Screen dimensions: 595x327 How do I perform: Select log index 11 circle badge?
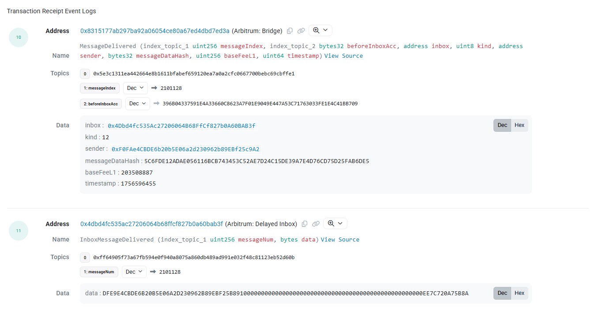(19, 230)
